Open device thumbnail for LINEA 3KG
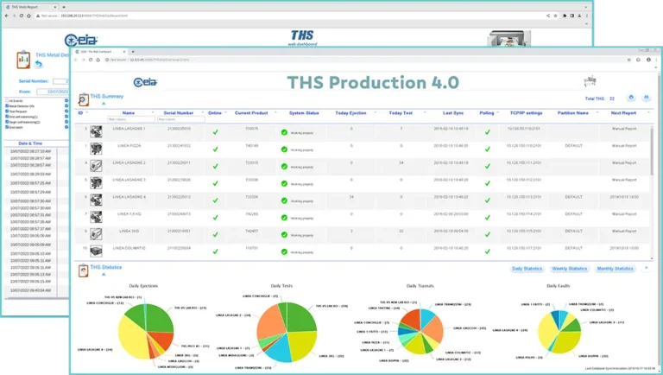663x375 pixels. point(96,234)
